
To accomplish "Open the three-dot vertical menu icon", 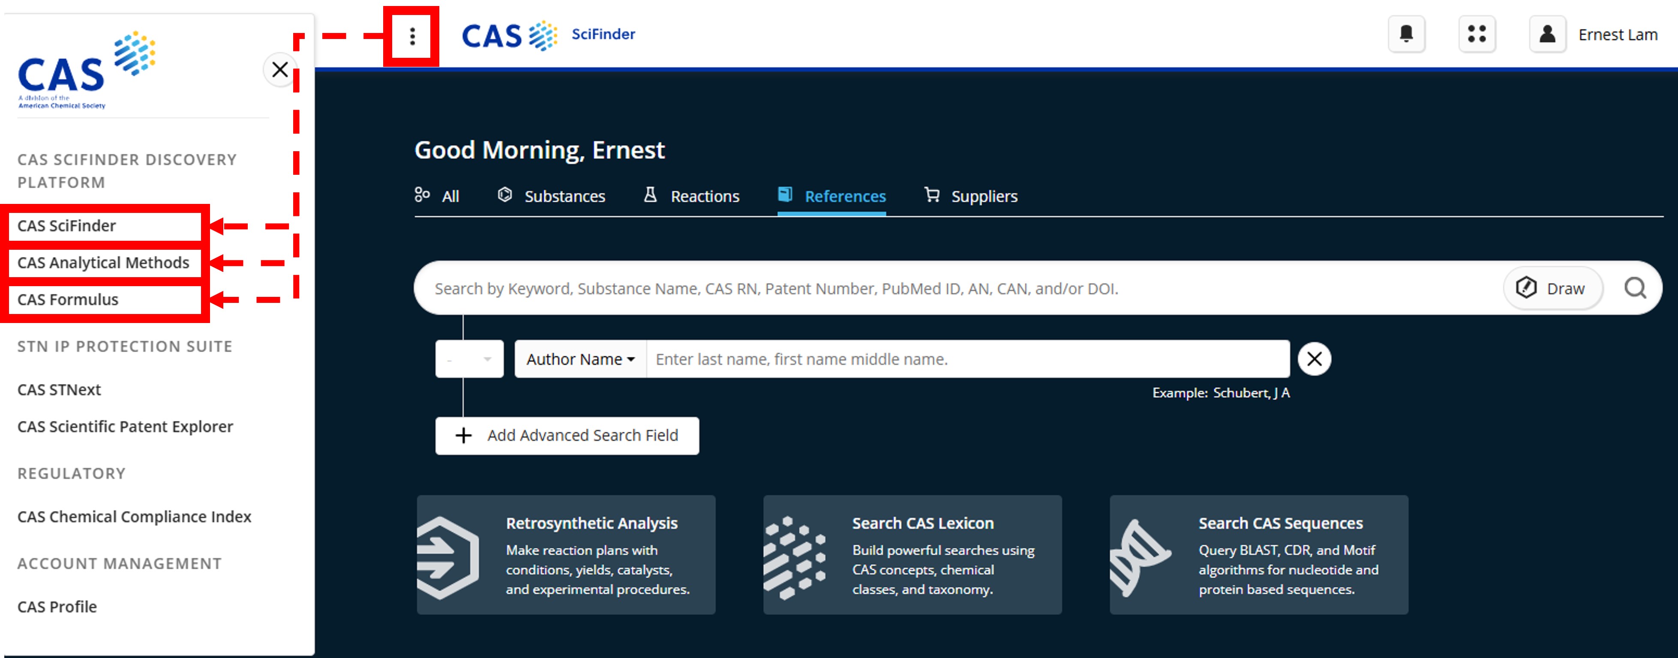I will pos(412,36).
